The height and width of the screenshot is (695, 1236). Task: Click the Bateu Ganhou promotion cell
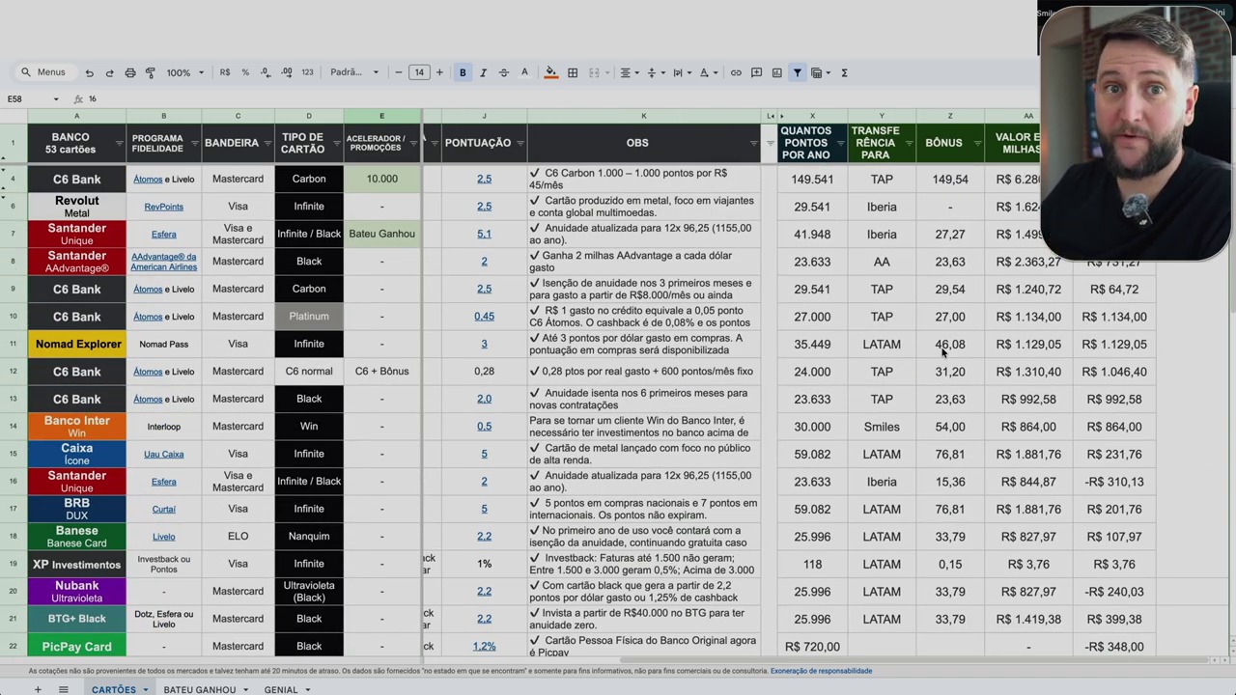[381, 234]
